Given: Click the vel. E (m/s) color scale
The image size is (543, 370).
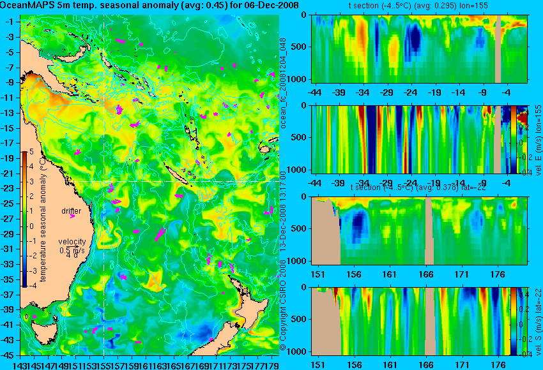Looking at the screenshot, I should coord(513,139).
